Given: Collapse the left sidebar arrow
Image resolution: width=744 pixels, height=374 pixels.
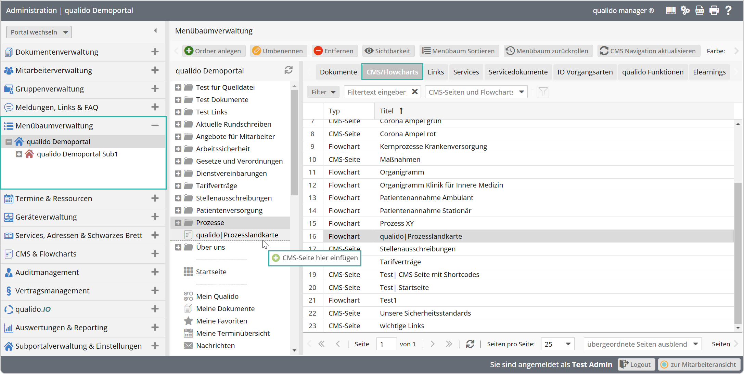Looking at the screenshot, I should click(x=155, y=31).
